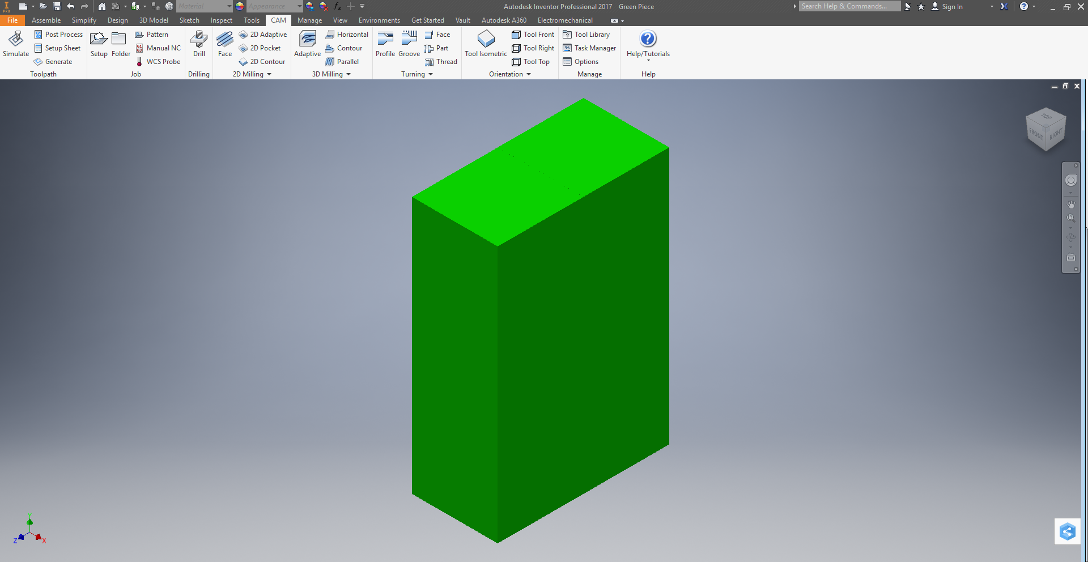
Task: Select the turning Thread operation
Action: 441,62
